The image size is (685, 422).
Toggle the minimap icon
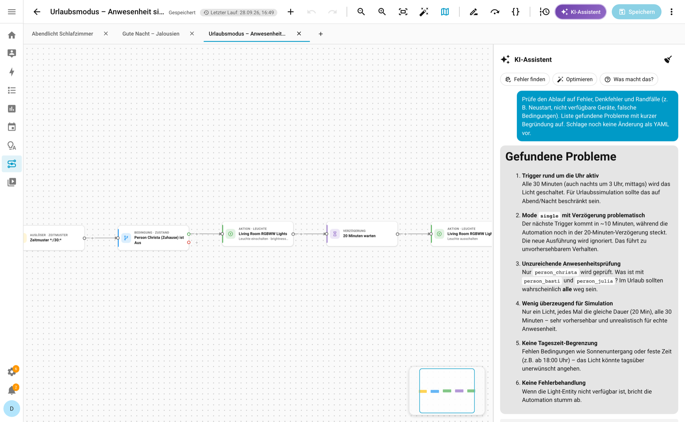[x=445, y=12]
